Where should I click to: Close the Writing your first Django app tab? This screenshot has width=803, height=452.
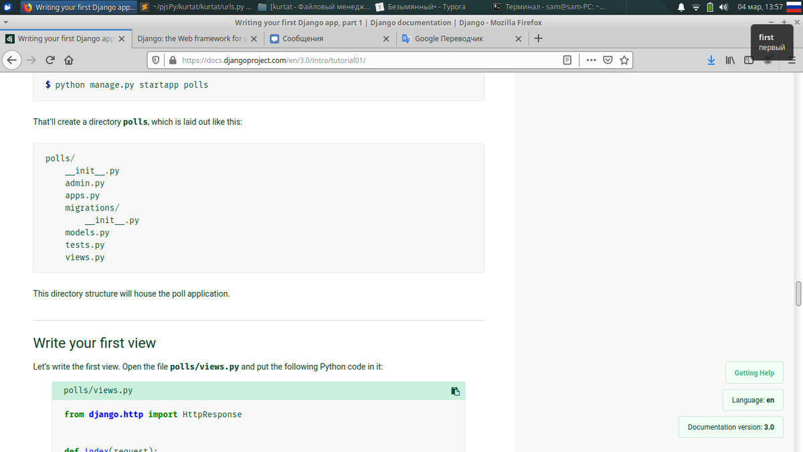(121, 39)
